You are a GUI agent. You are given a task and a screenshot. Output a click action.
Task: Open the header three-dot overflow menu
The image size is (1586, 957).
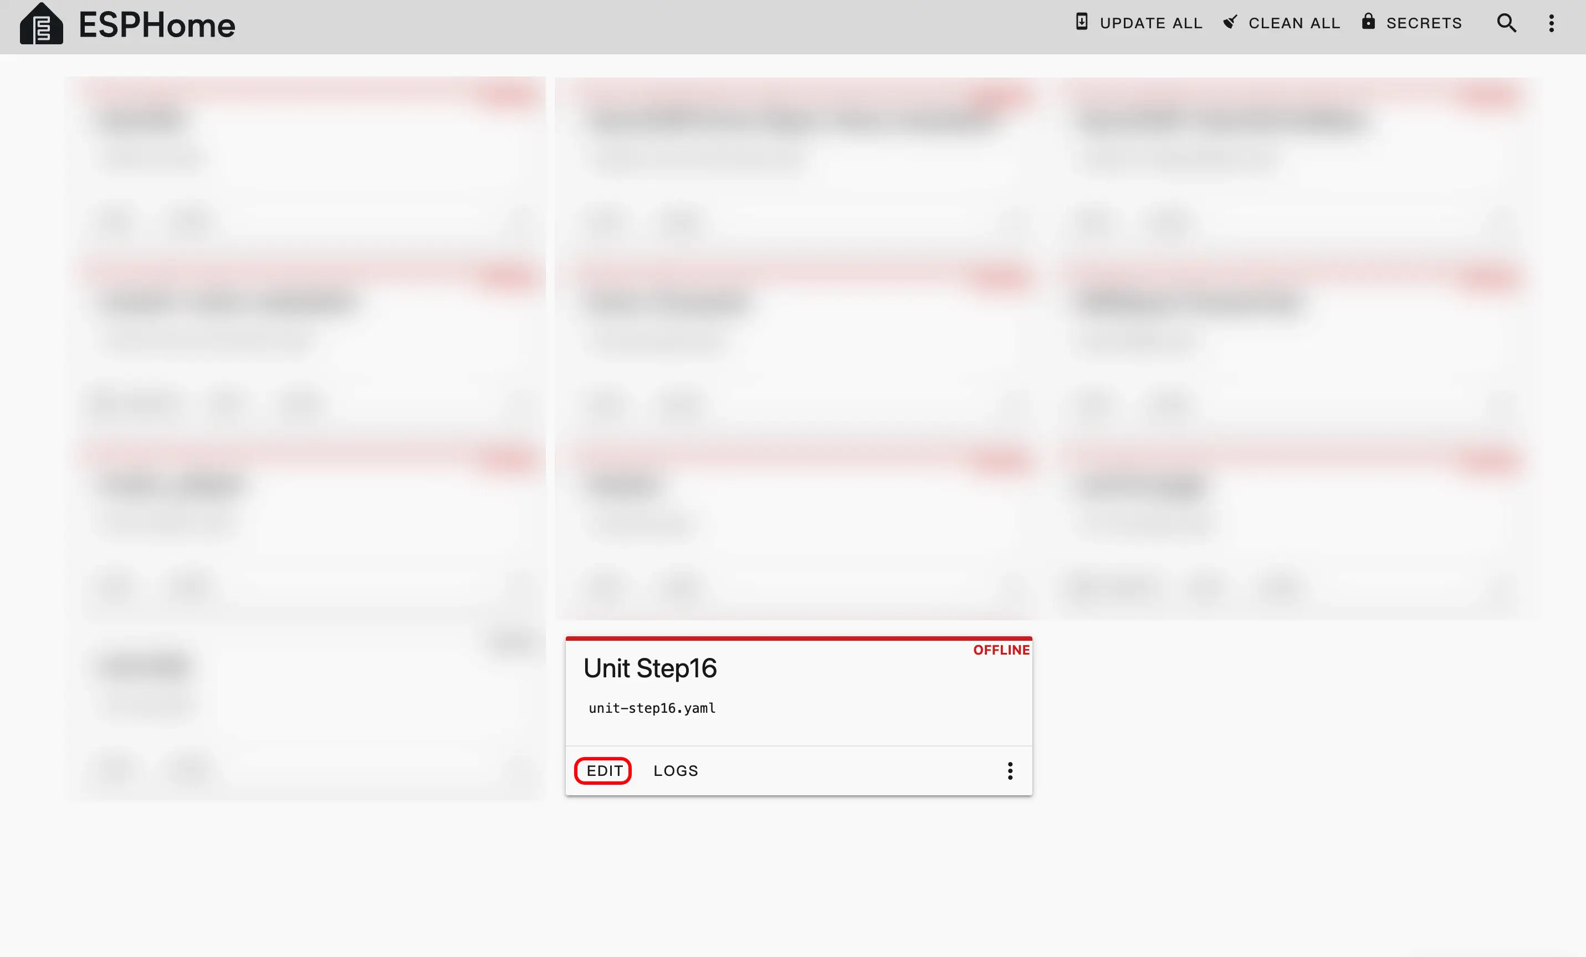point(1551,23)
